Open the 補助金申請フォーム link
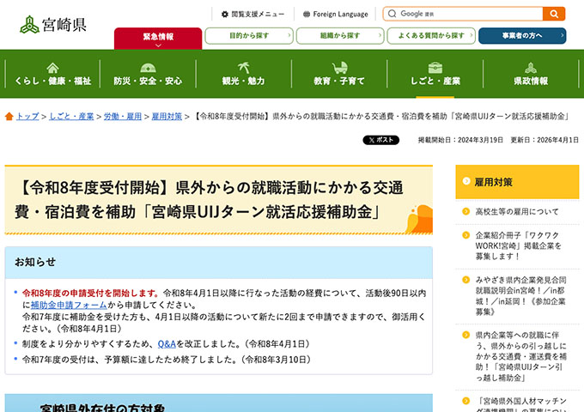The image size is (584, 412). [x=69, y=305]
